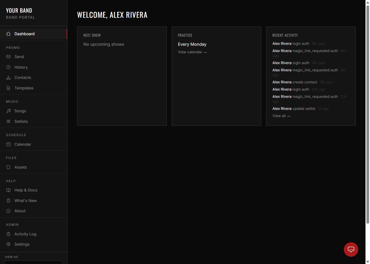This screenshot has height=264, width=370.
Task: Select the Send envelope icon in Promo
Action: (x=8, y=57)
